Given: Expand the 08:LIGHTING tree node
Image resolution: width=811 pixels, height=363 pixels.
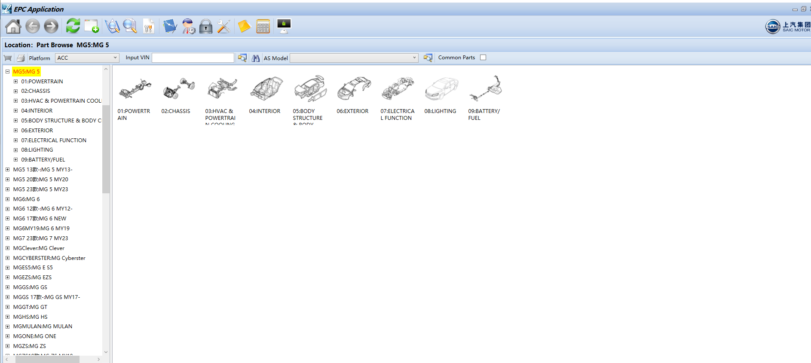Looking at the screenshot, I should point(16,150).
